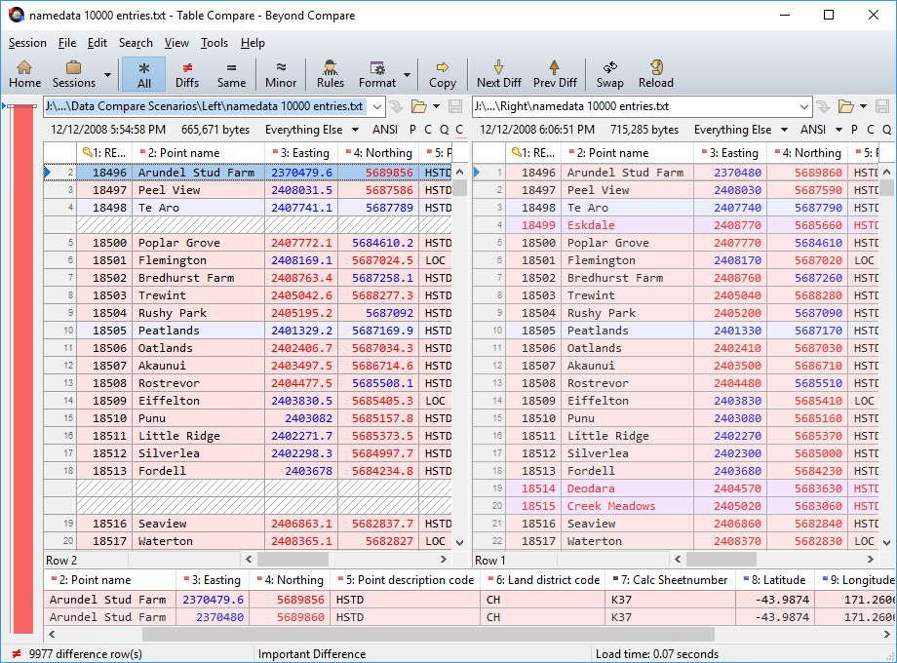
Task: Open the Sessions toolbar button
Action: tap(74, 74)
